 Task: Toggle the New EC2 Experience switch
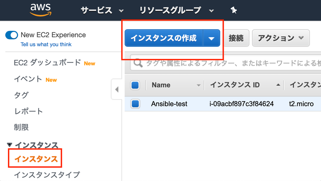tap(12, 35)
